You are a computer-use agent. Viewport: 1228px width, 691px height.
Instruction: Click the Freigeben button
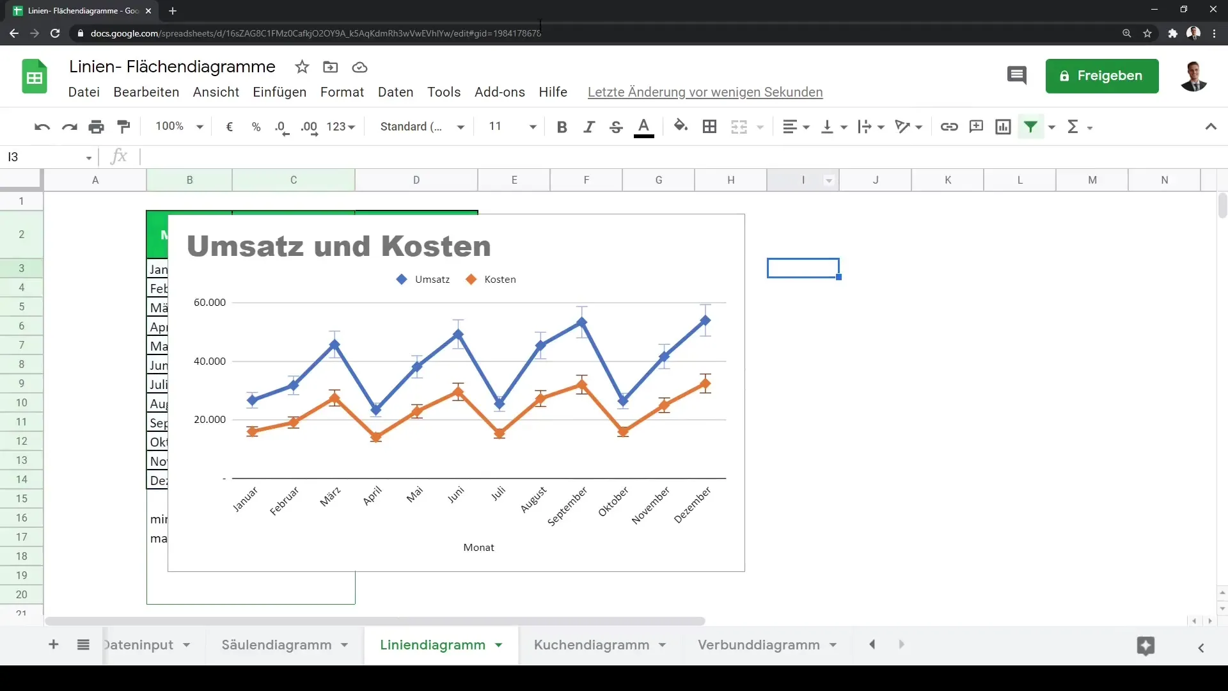pos(1104,76)
